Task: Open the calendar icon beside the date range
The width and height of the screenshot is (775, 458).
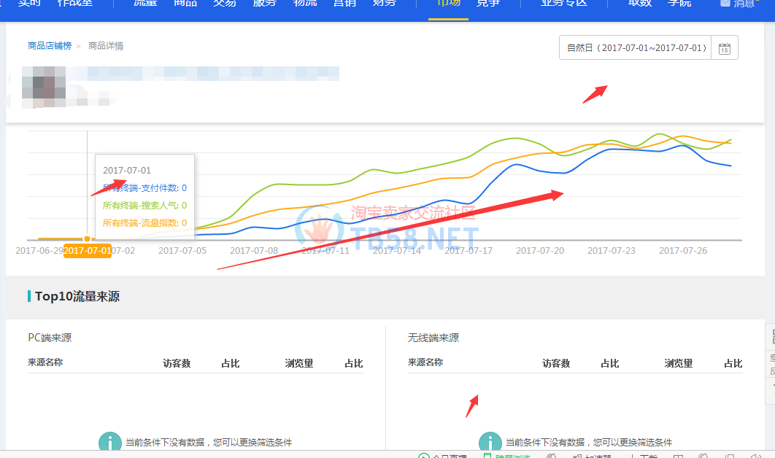Action: pos(724,48)
